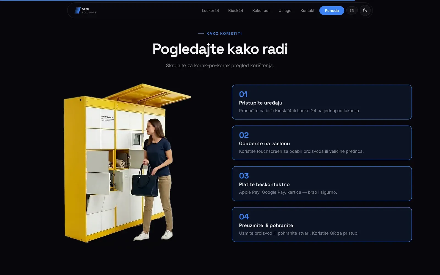This screenshot has height=275, width=440.
Task: Open the Locker24 menu item
Action: (x=210, y=10)
